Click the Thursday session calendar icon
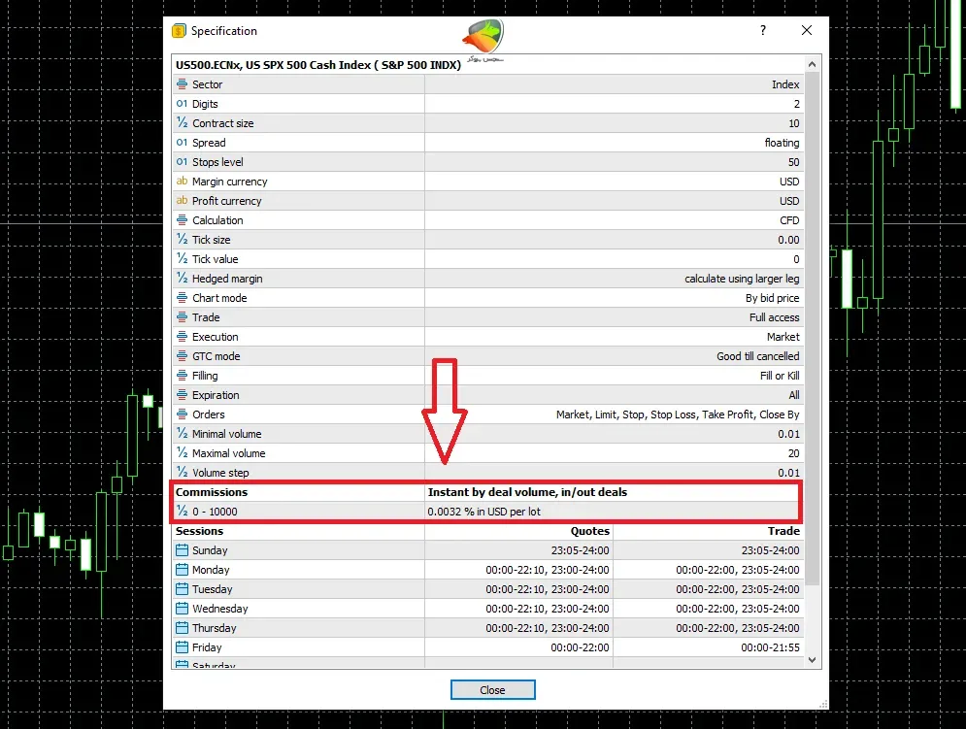966x729 pixels. [182, 627]
